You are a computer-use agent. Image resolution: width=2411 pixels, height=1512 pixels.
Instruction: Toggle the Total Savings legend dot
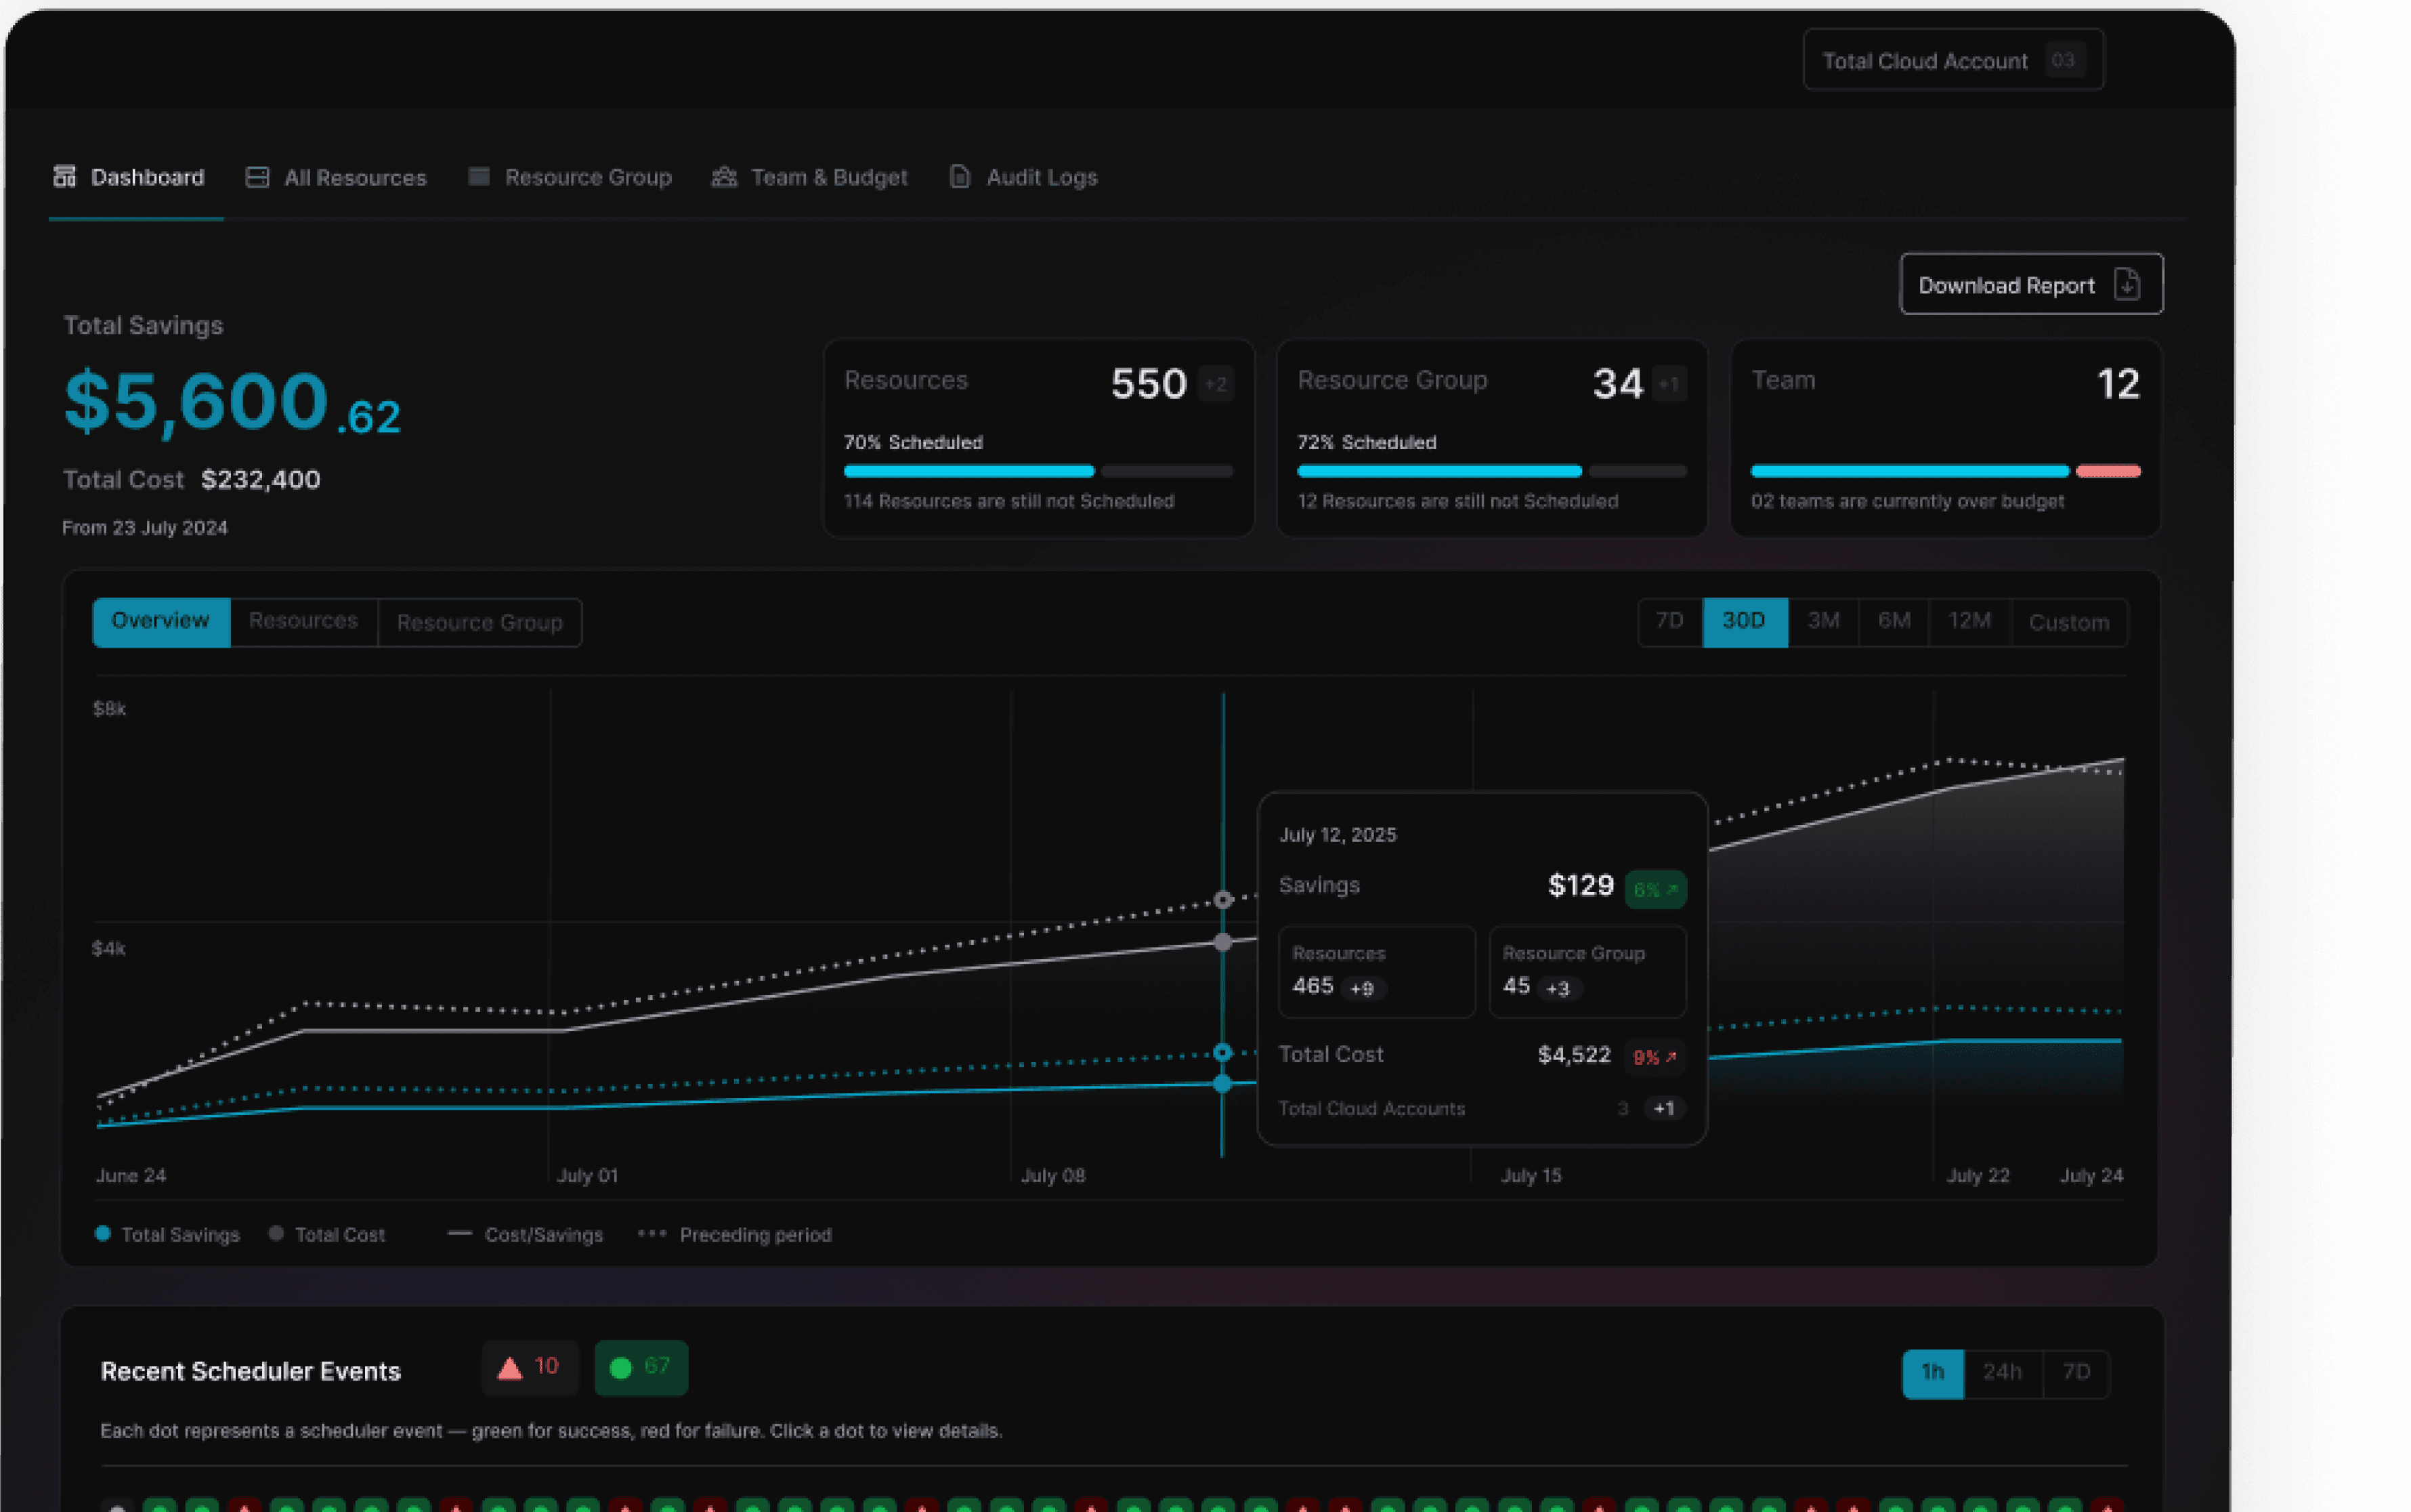point(103,1233)
